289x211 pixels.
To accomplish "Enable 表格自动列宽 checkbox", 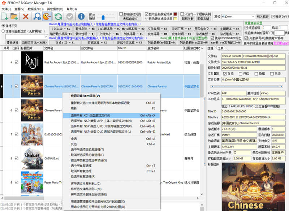I will [x=121, y=14].
